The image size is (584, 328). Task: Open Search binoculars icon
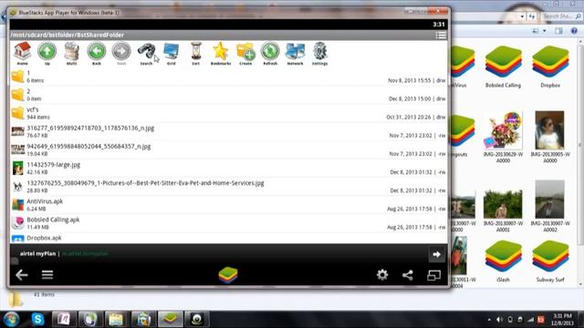click(x=146, y=53)
